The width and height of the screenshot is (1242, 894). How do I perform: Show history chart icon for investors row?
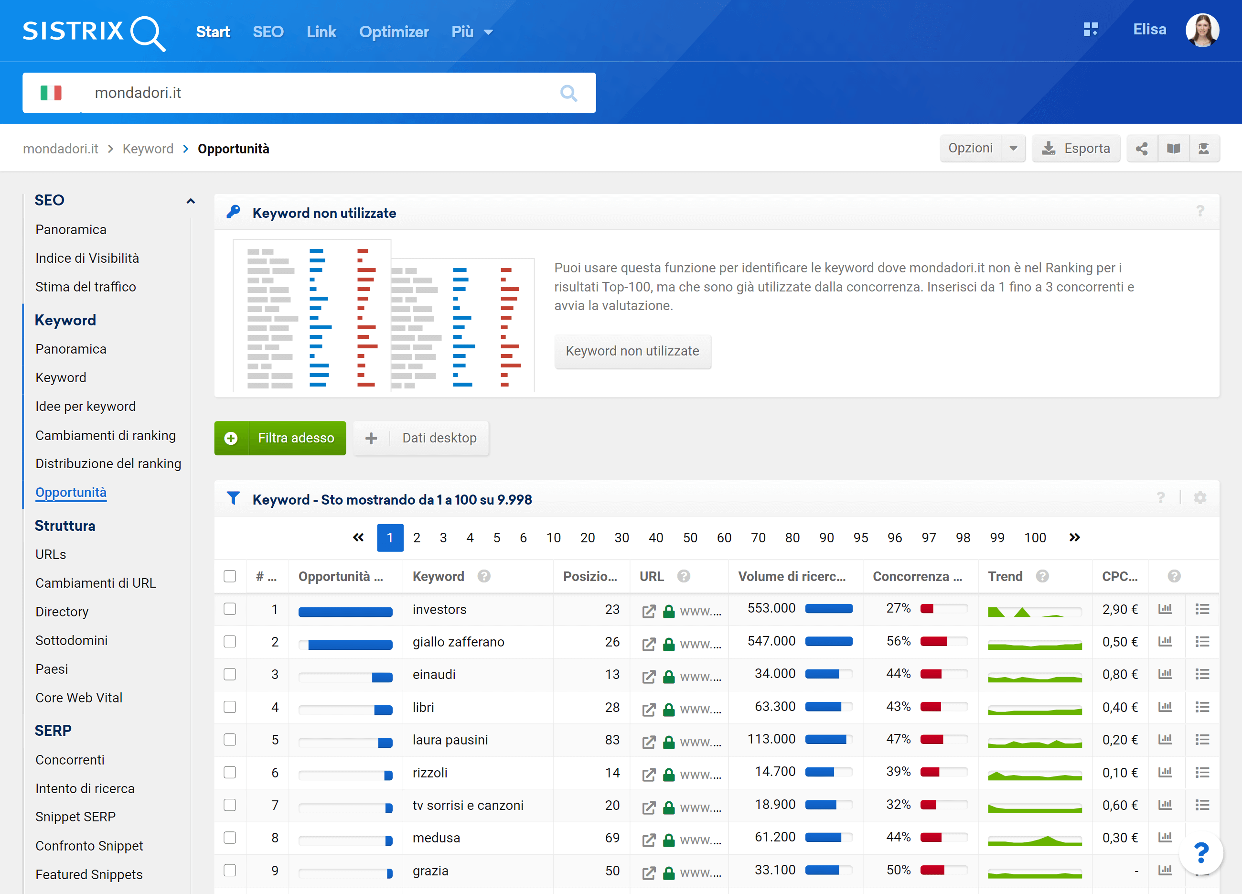tap(1165, 609)
